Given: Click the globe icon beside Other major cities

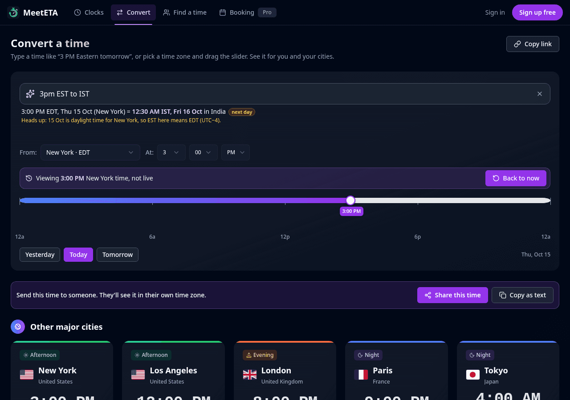Looking at the screenshot, I should click(18, 327).
